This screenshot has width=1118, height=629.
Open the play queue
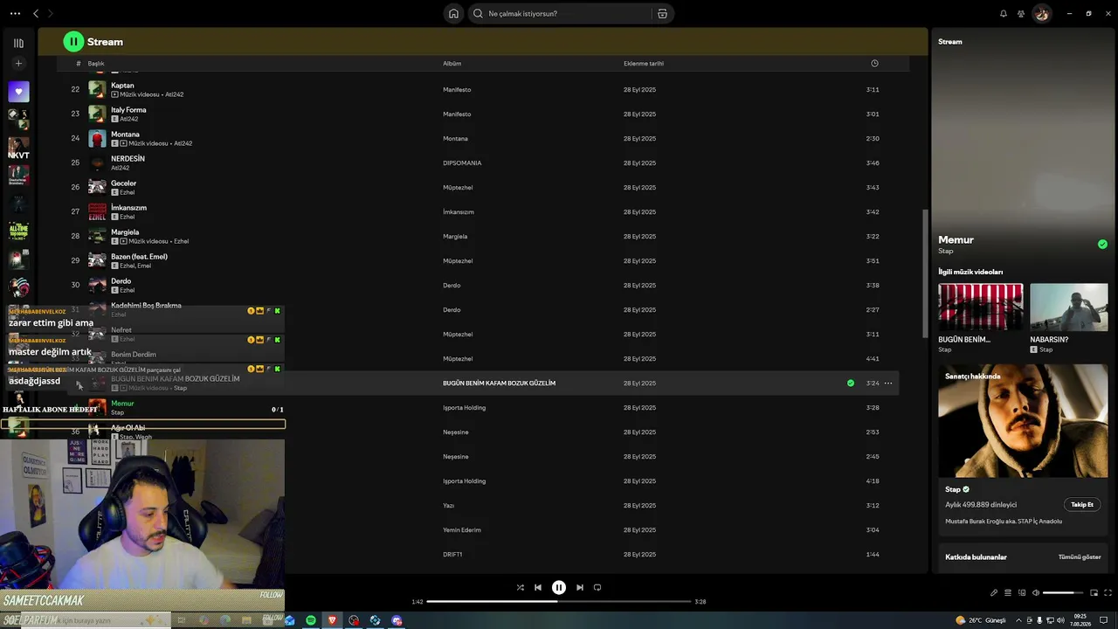[1007, 593]
